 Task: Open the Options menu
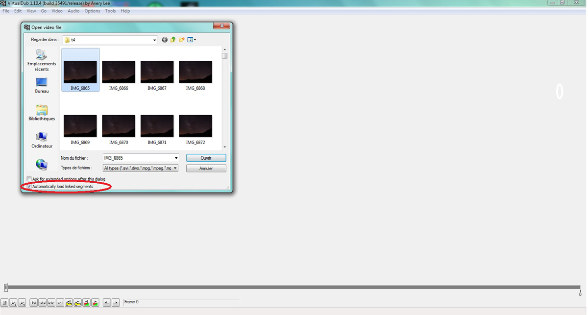pyautogui.click(x=92, y=11)
